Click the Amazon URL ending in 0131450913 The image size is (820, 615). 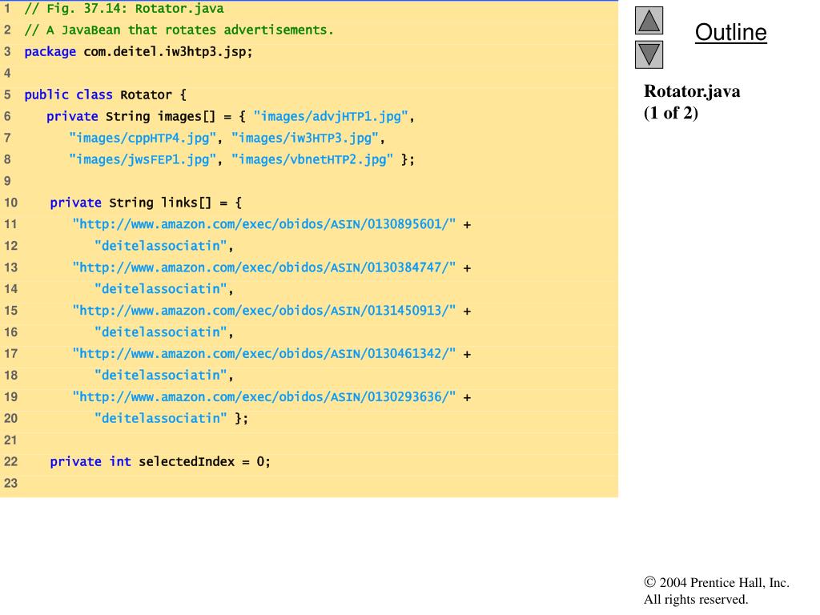pyautogui.click(x=264, y=311)
